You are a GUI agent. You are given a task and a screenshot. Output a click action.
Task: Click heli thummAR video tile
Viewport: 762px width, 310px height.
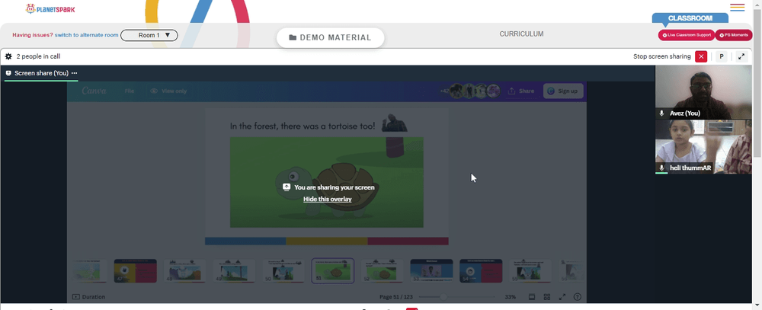703,147
